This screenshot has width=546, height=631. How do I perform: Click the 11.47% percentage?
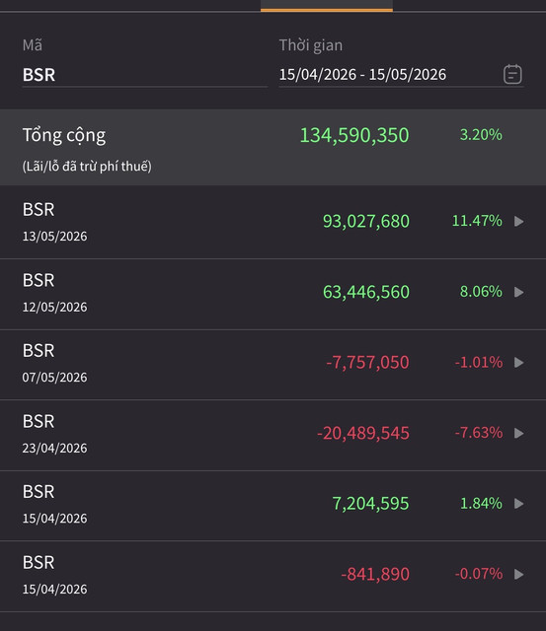tap(477, 221)
